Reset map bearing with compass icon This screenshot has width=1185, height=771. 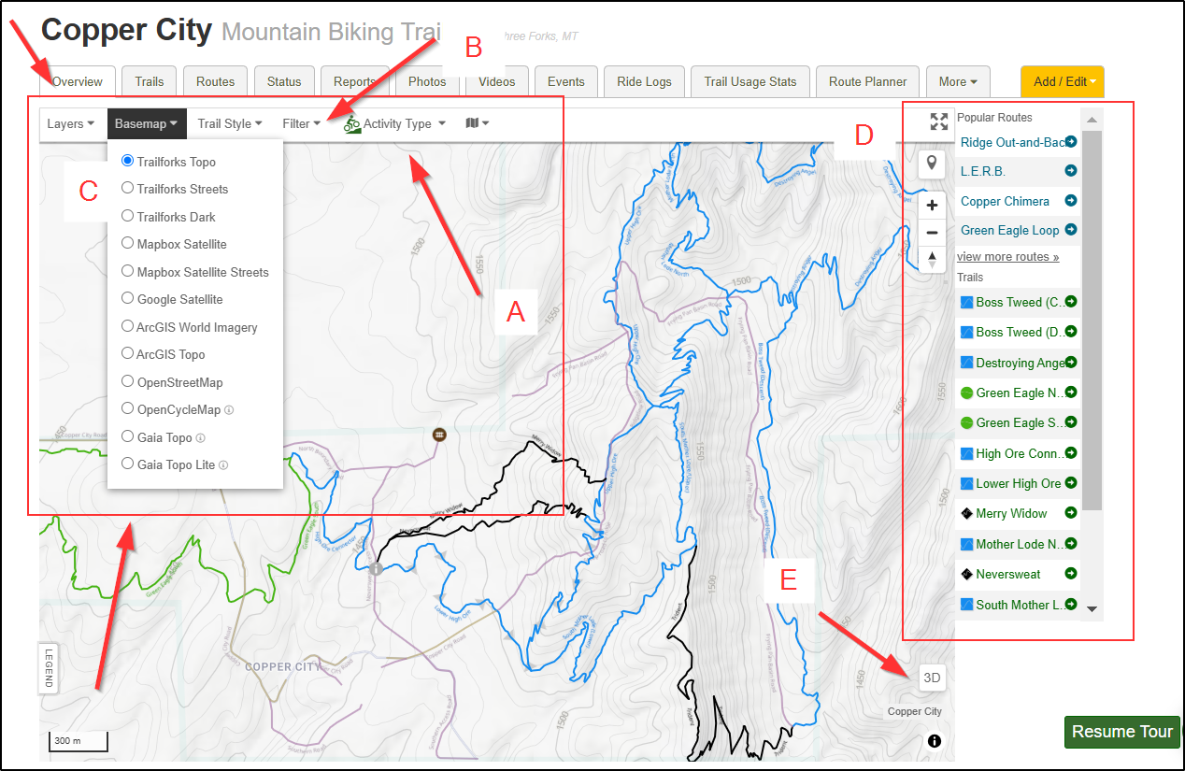[932, 259]
